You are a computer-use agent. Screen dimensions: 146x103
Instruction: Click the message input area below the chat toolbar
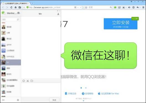point(41,90)
